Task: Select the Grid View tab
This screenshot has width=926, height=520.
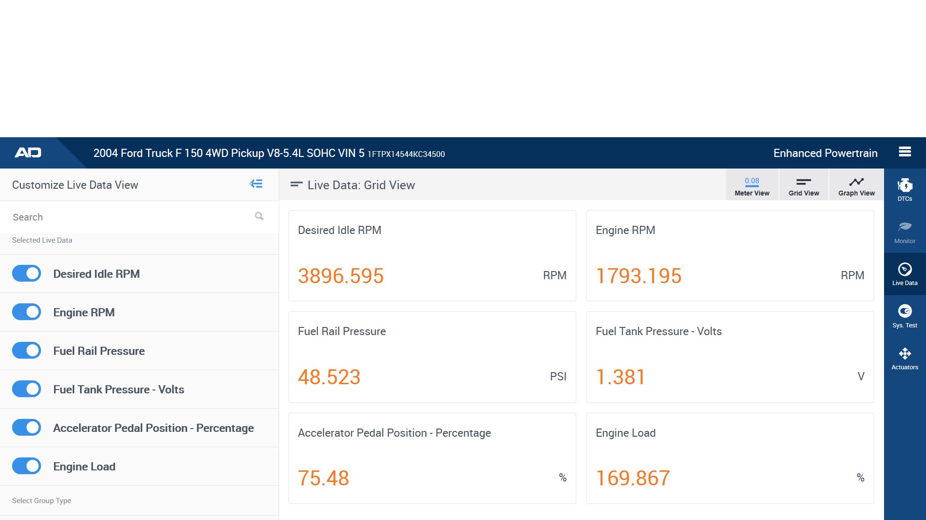Action: tap(803, 185)
